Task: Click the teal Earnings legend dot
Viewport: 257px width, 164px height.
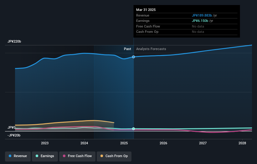Action: click(37, 156)
